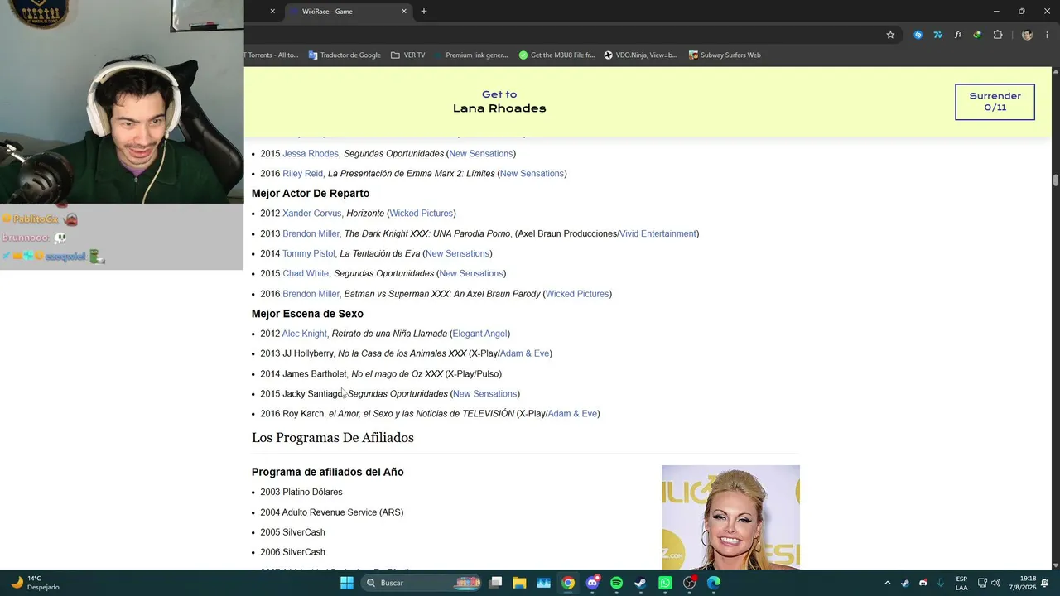Open Adam & Eve link in Roy Karch row

(572, 414)
